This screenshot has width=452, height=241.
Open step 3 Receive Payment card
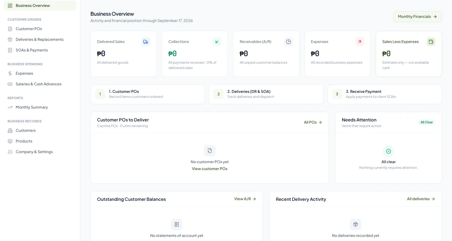point(385,94)
